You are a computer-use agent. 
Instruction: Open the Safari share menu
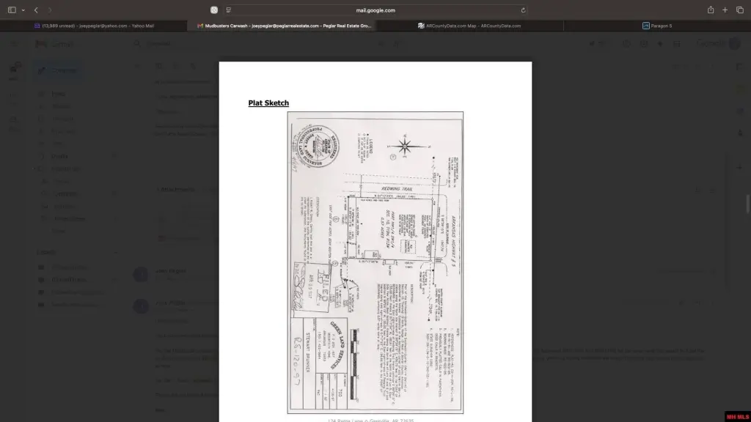point(711,10)
